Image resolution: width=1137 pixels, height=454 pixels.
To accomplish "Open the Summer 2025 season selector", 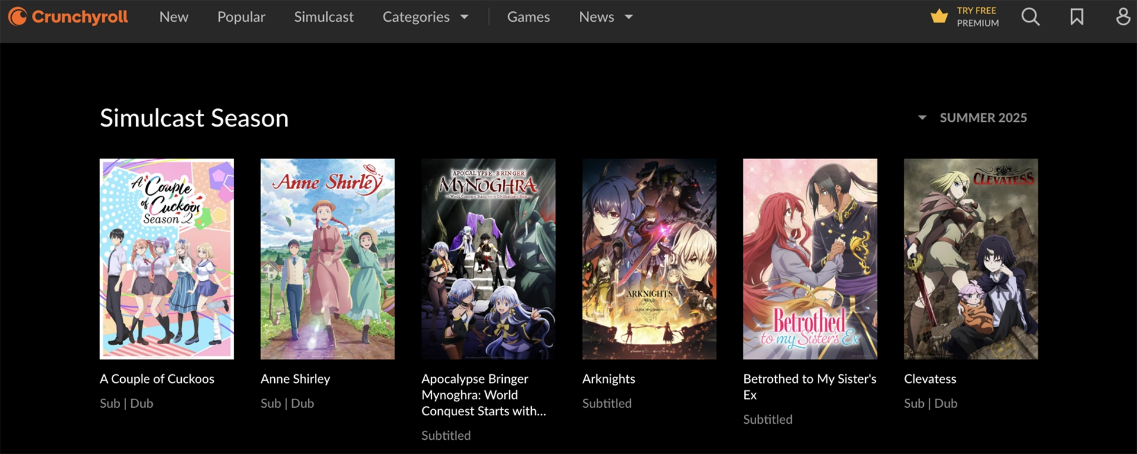I will click(972, 118).
